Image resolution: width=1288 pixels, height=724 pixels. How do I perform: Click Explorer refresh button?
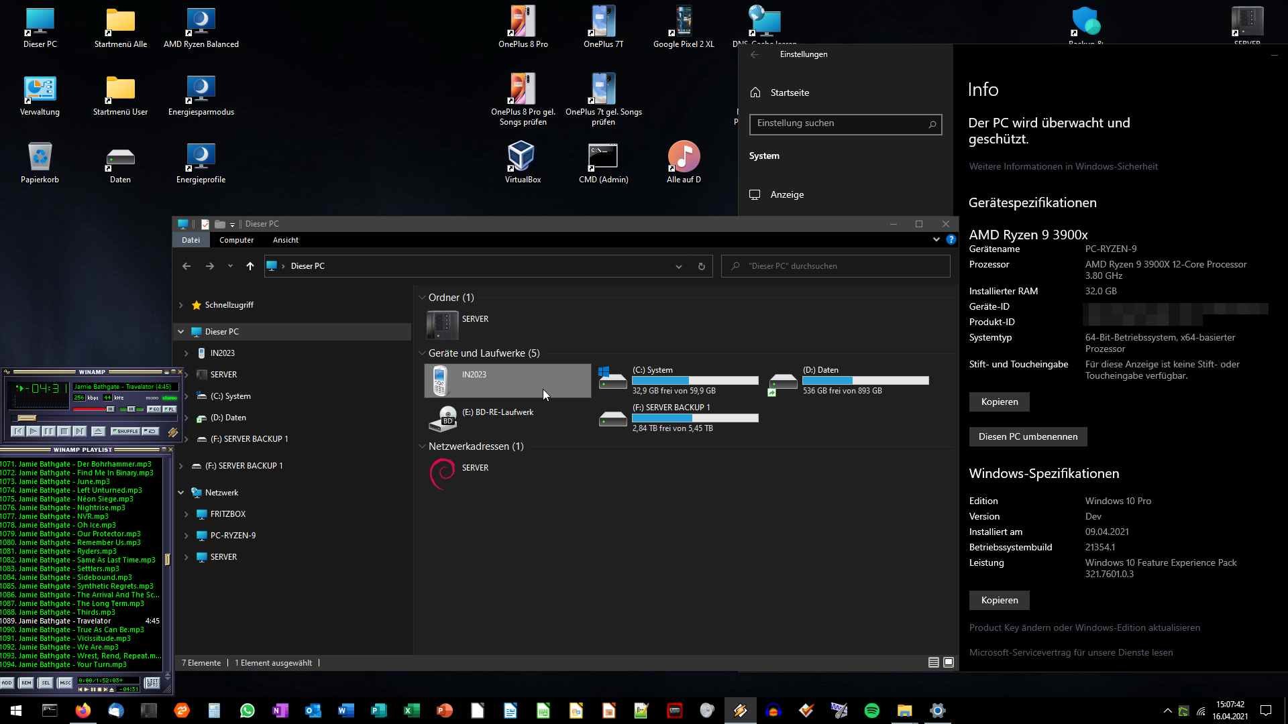(x=702, y=266)
